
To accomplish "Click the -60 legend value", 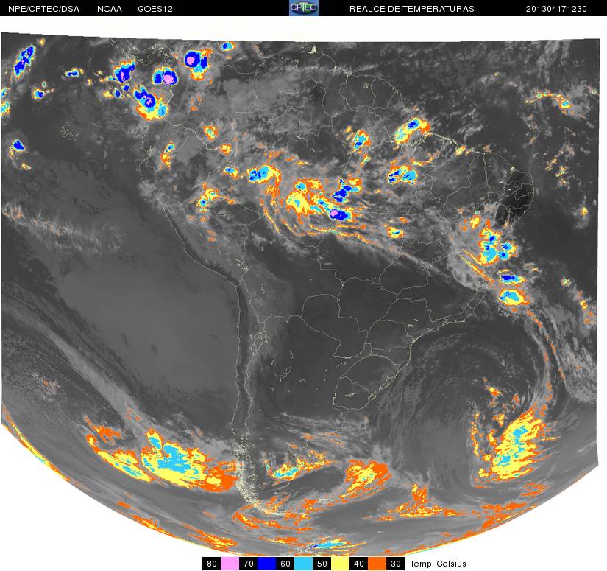I will point(285,564).
